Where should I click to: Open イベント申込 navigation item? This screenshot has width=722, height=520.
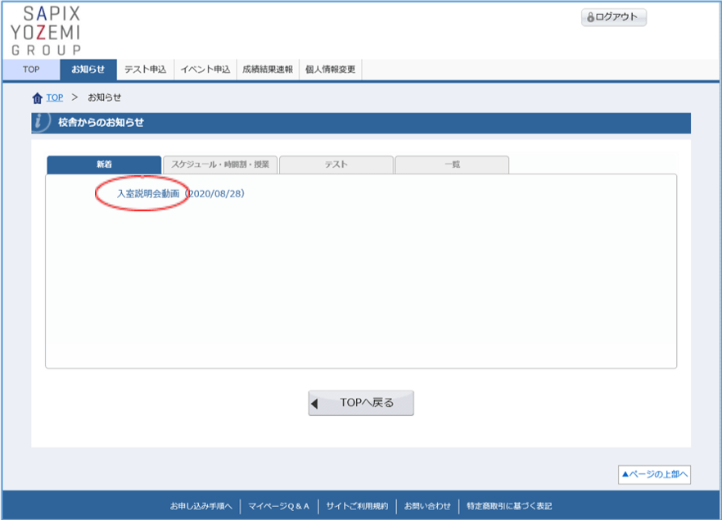point(205,70)
